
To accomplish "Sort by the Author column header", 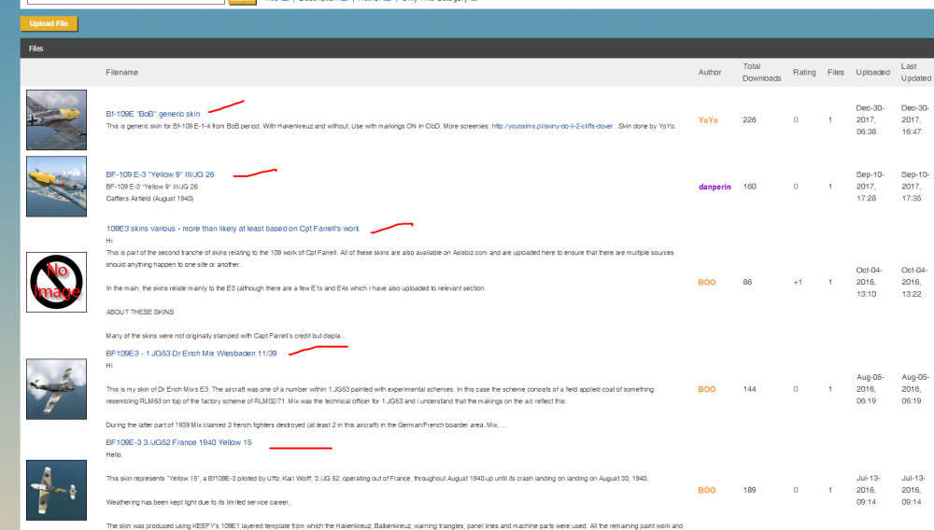I will (710, 72).
